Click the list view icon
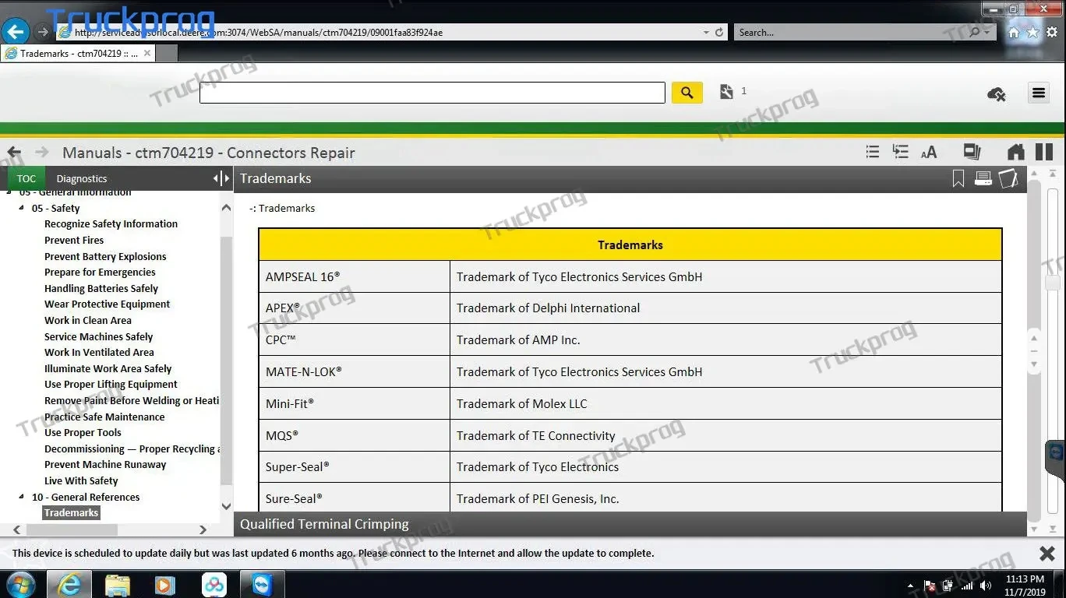 click(873, 153)
